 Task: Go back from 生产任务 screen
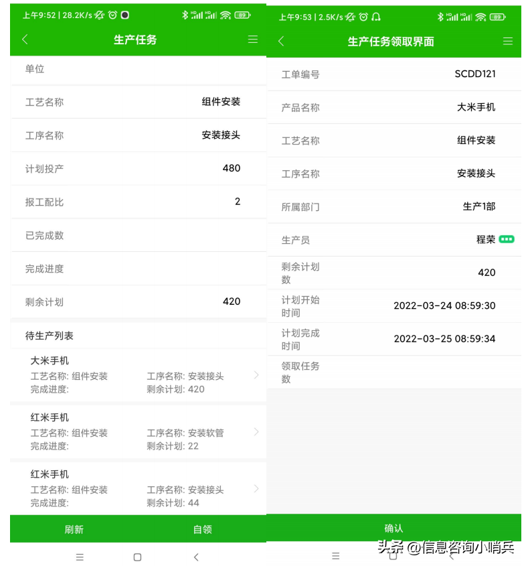pyautogui.click(x=25, y=40)
